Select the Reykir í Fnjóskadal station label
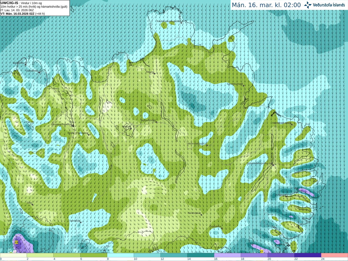348x261 pixels. (78, 133)
